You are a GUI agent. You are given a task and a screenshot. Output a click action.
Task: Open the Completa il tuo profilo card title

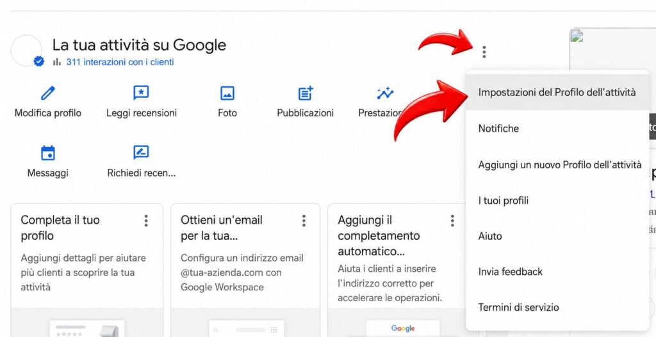[60, 228]
